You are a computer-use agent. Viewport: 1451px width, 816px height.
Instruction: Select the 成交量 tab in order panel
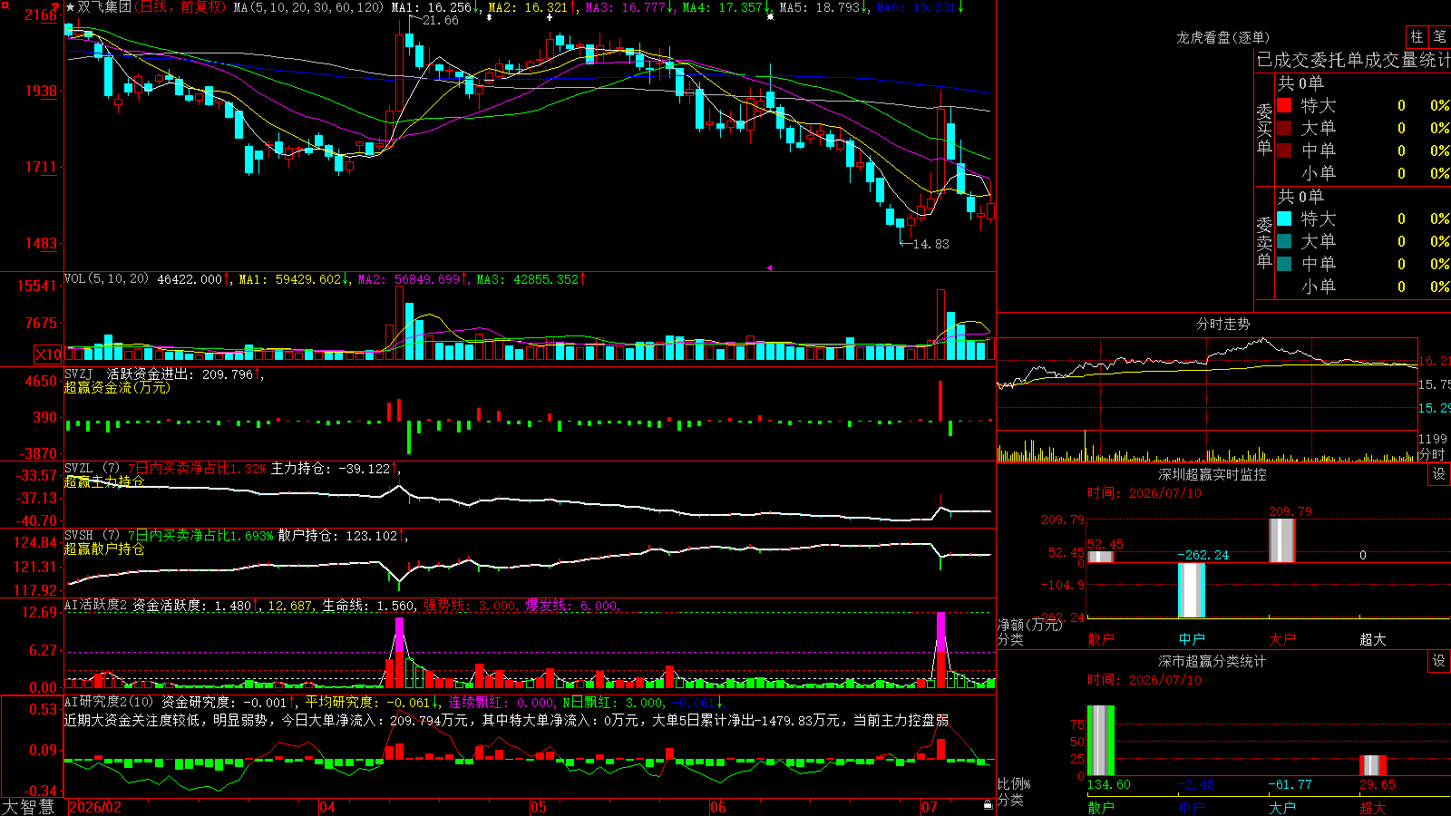point(1392,60)
